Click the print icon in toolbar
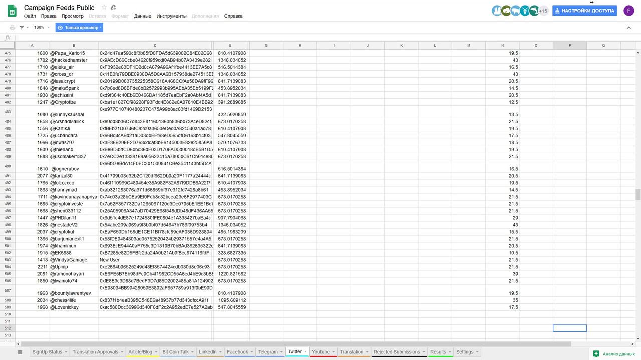This screenshot has height=360, width=641. (13, 28)
